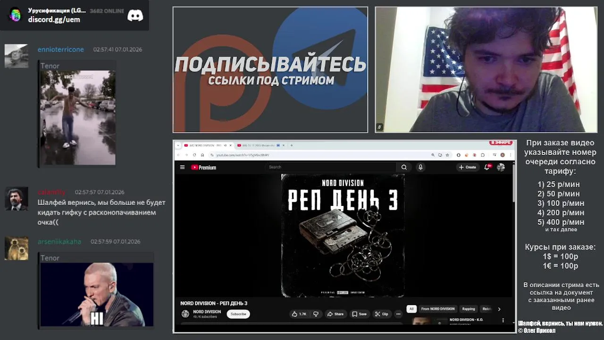Click the screen cast icon in address bar
This screenshot has width=604, height=340.
click(x=440, y=155)
